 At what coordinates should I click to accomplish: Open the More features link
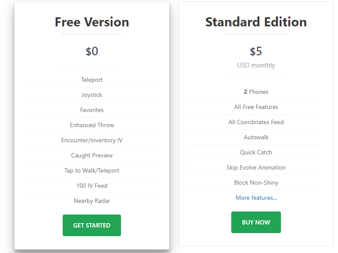coord(256,198)
